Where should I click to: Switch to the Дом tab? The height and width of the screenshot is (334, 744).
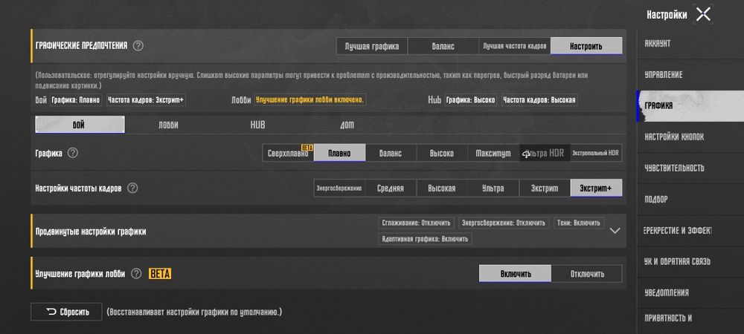point(347,125)
